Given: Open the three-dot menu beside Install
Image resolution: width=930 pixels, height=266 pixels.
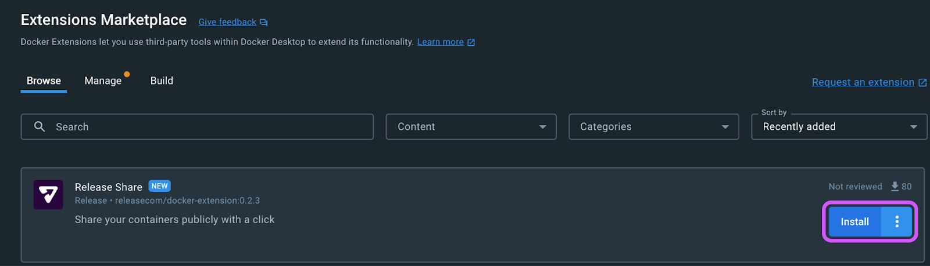Looking at the screenshot, I should (x=897, y=221).
